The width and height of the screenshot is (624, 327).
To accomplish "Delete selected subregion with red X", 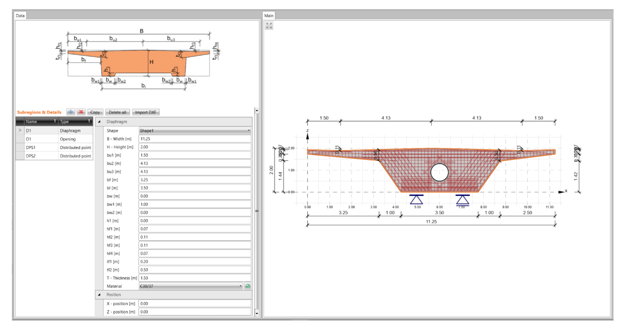I will tap(81, 112).
